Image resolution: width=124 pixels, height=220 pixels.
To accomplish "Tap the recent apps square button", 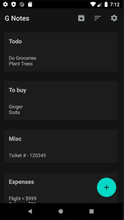I will click(x=91, y=211).
